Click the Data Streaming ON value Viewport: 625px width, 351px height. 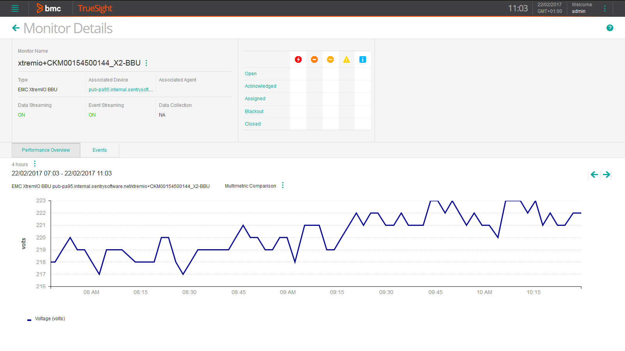[x=21, y=115]
